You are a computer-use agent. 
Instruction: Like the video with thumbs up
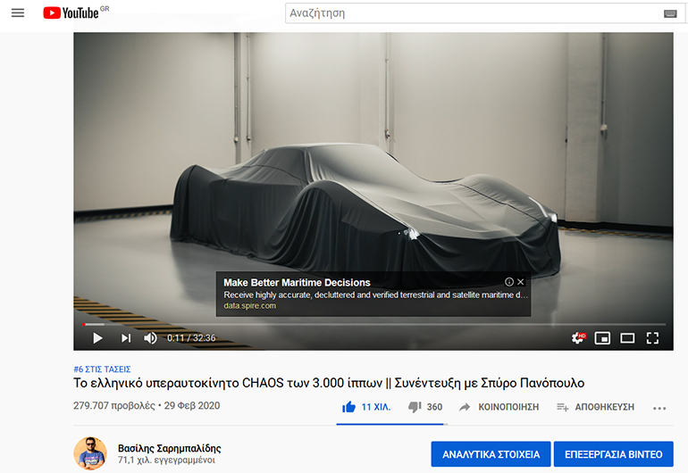point(349,407)
